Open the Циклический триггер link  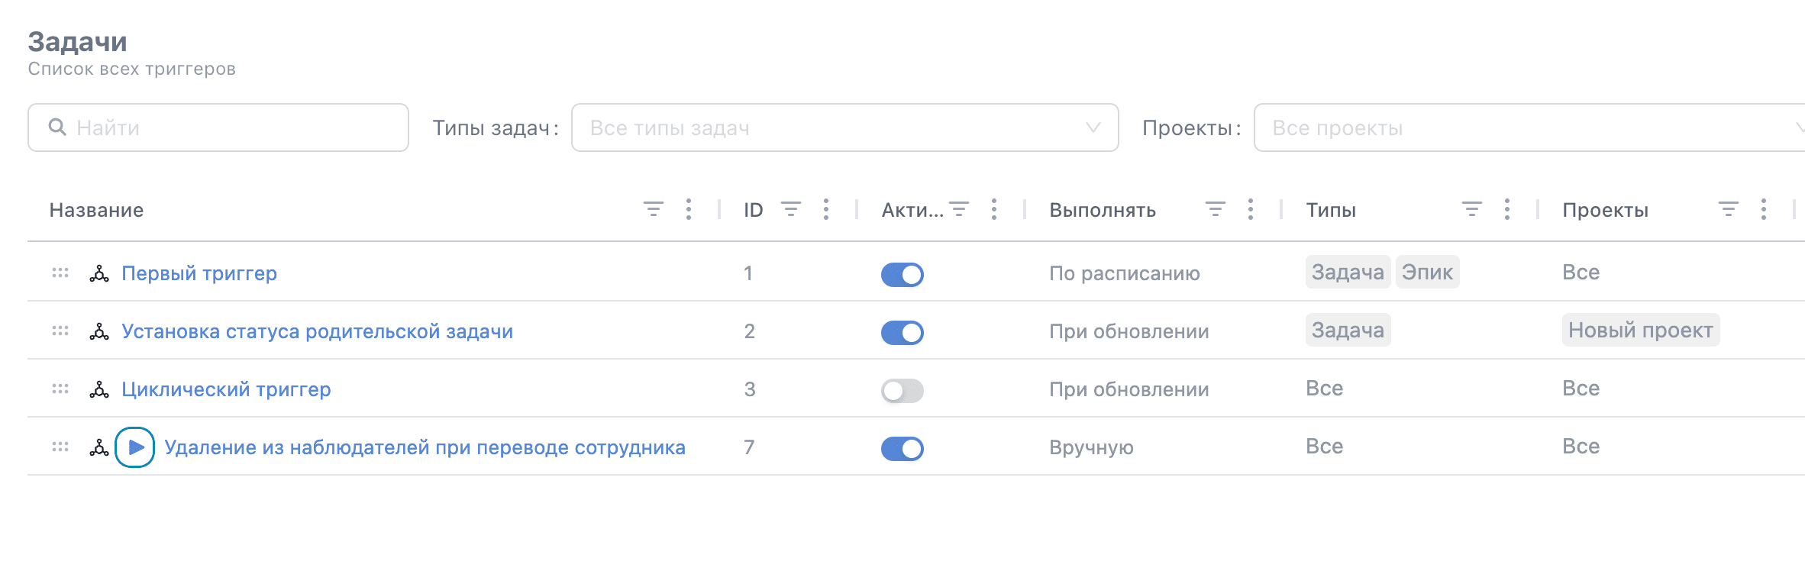227,389
